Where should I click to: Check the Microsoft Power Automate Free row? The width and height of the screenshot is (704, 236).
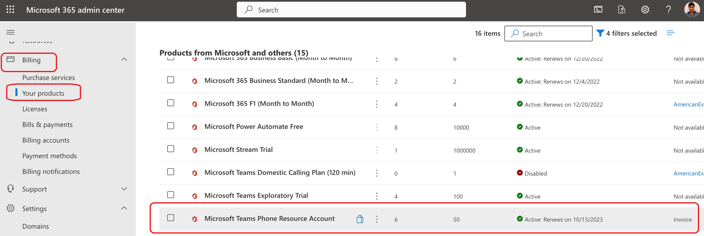(170, 126)
